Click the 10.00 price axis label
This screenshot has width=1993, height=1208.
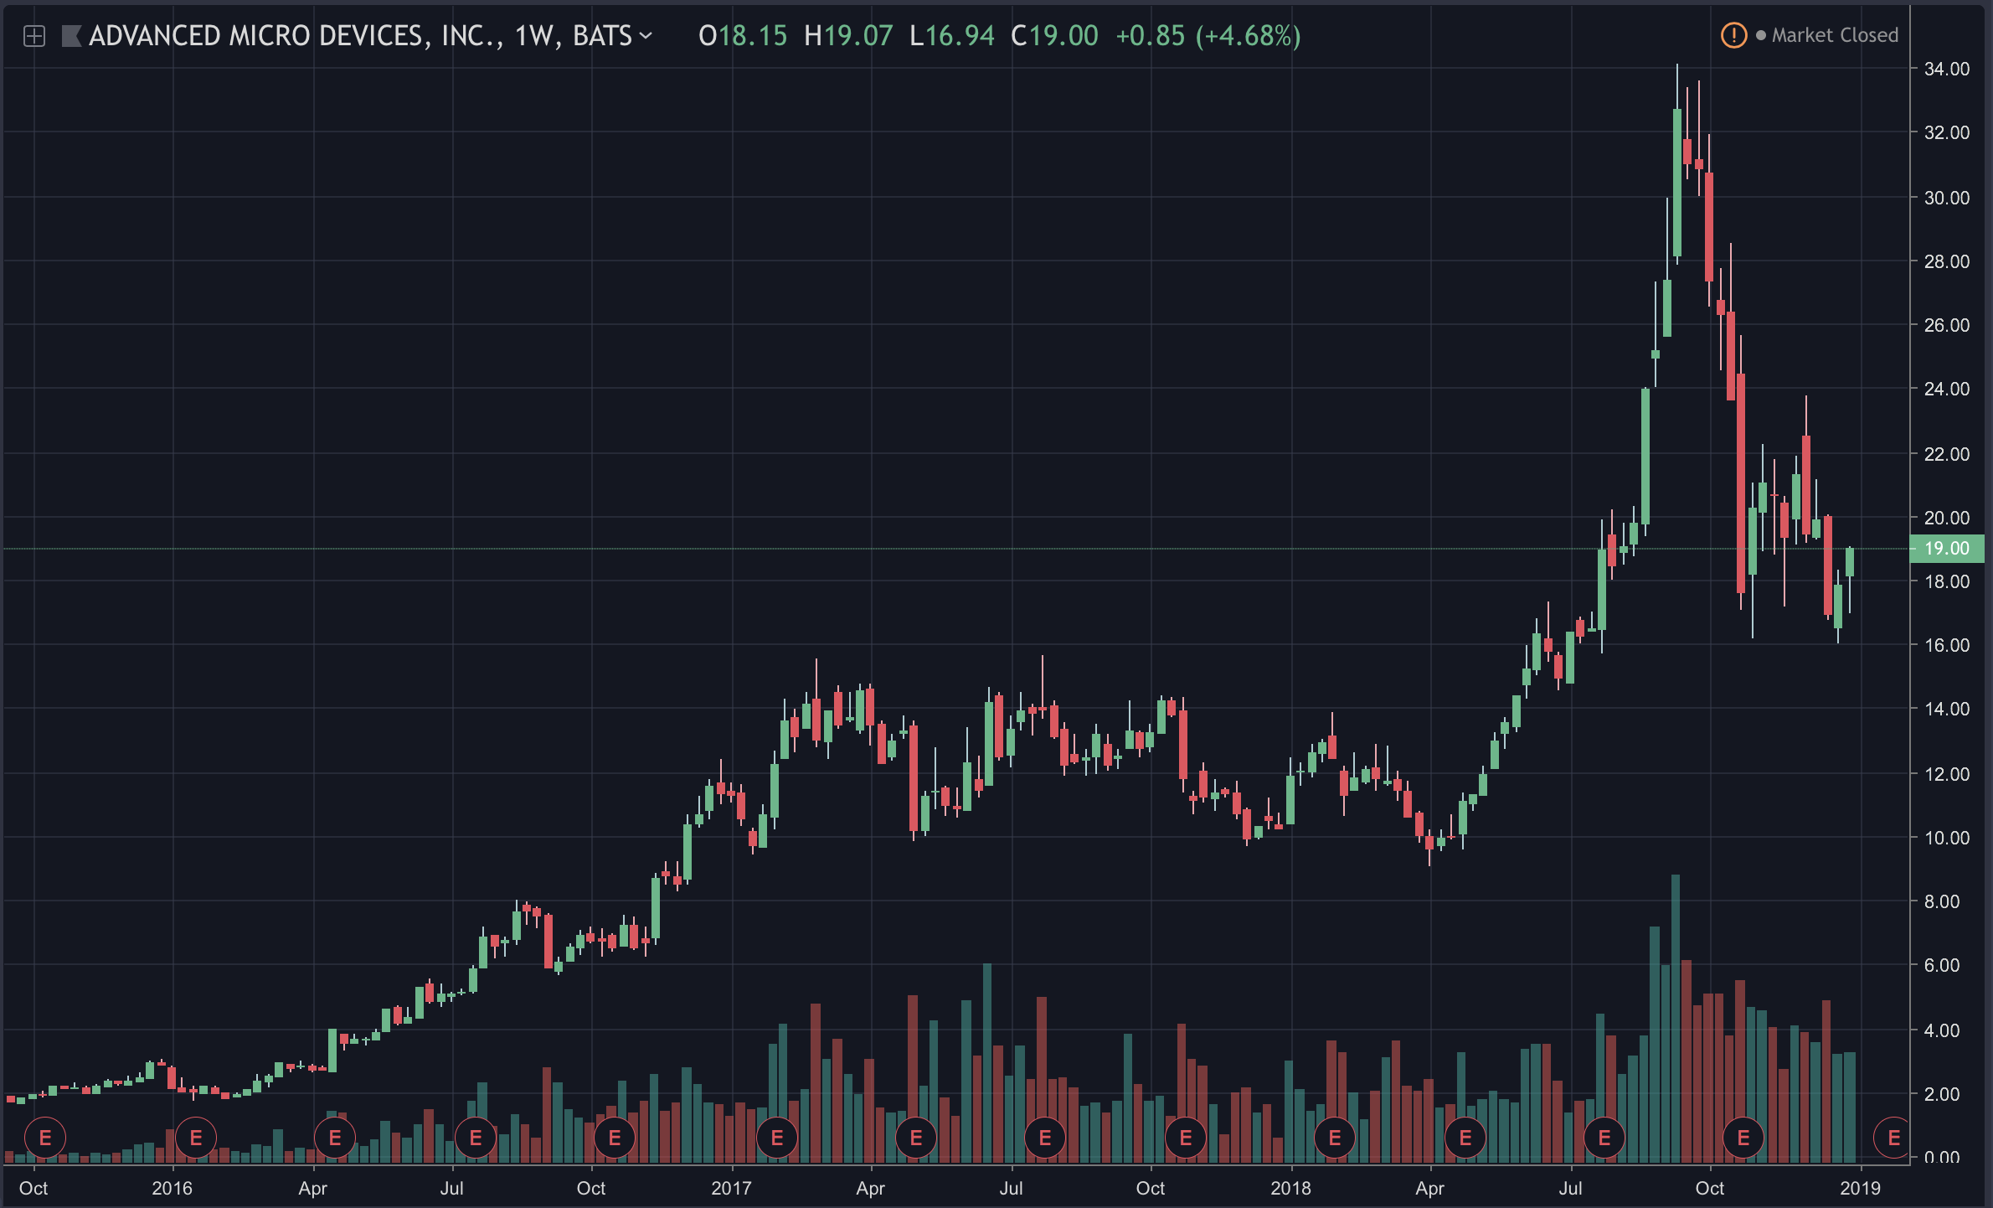1947,838
